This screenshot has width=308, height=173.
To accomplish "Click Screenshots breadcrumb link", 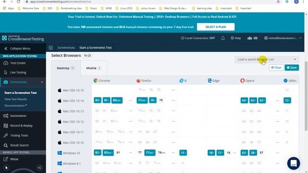I will click(x=66, y=48).
